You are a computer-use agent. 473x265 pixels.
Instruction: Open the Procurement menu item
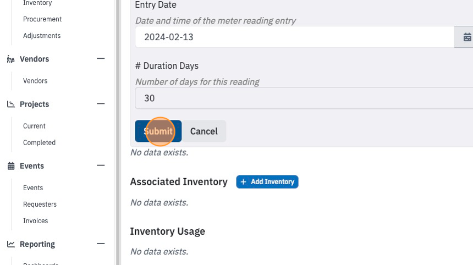click(x=42, y=19)
